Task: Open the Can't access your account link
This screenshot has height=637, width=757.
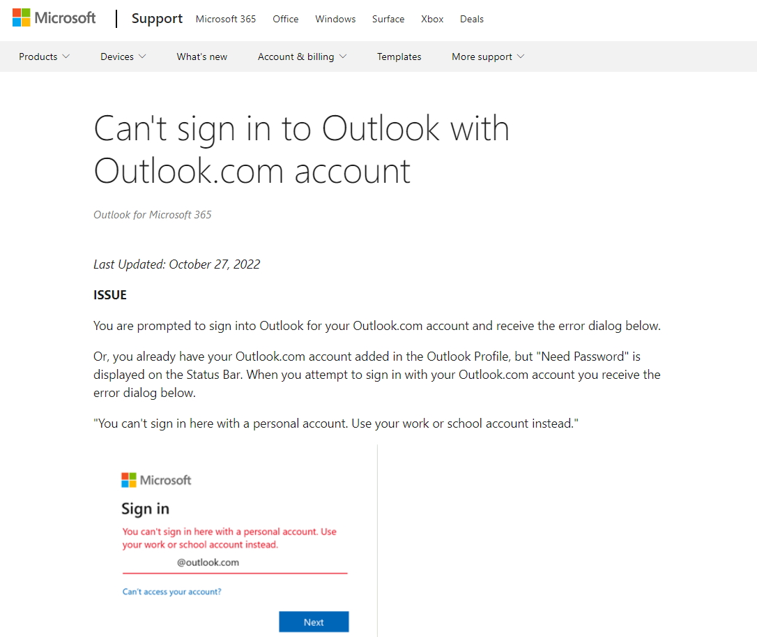Action: [x=171, y=591]
